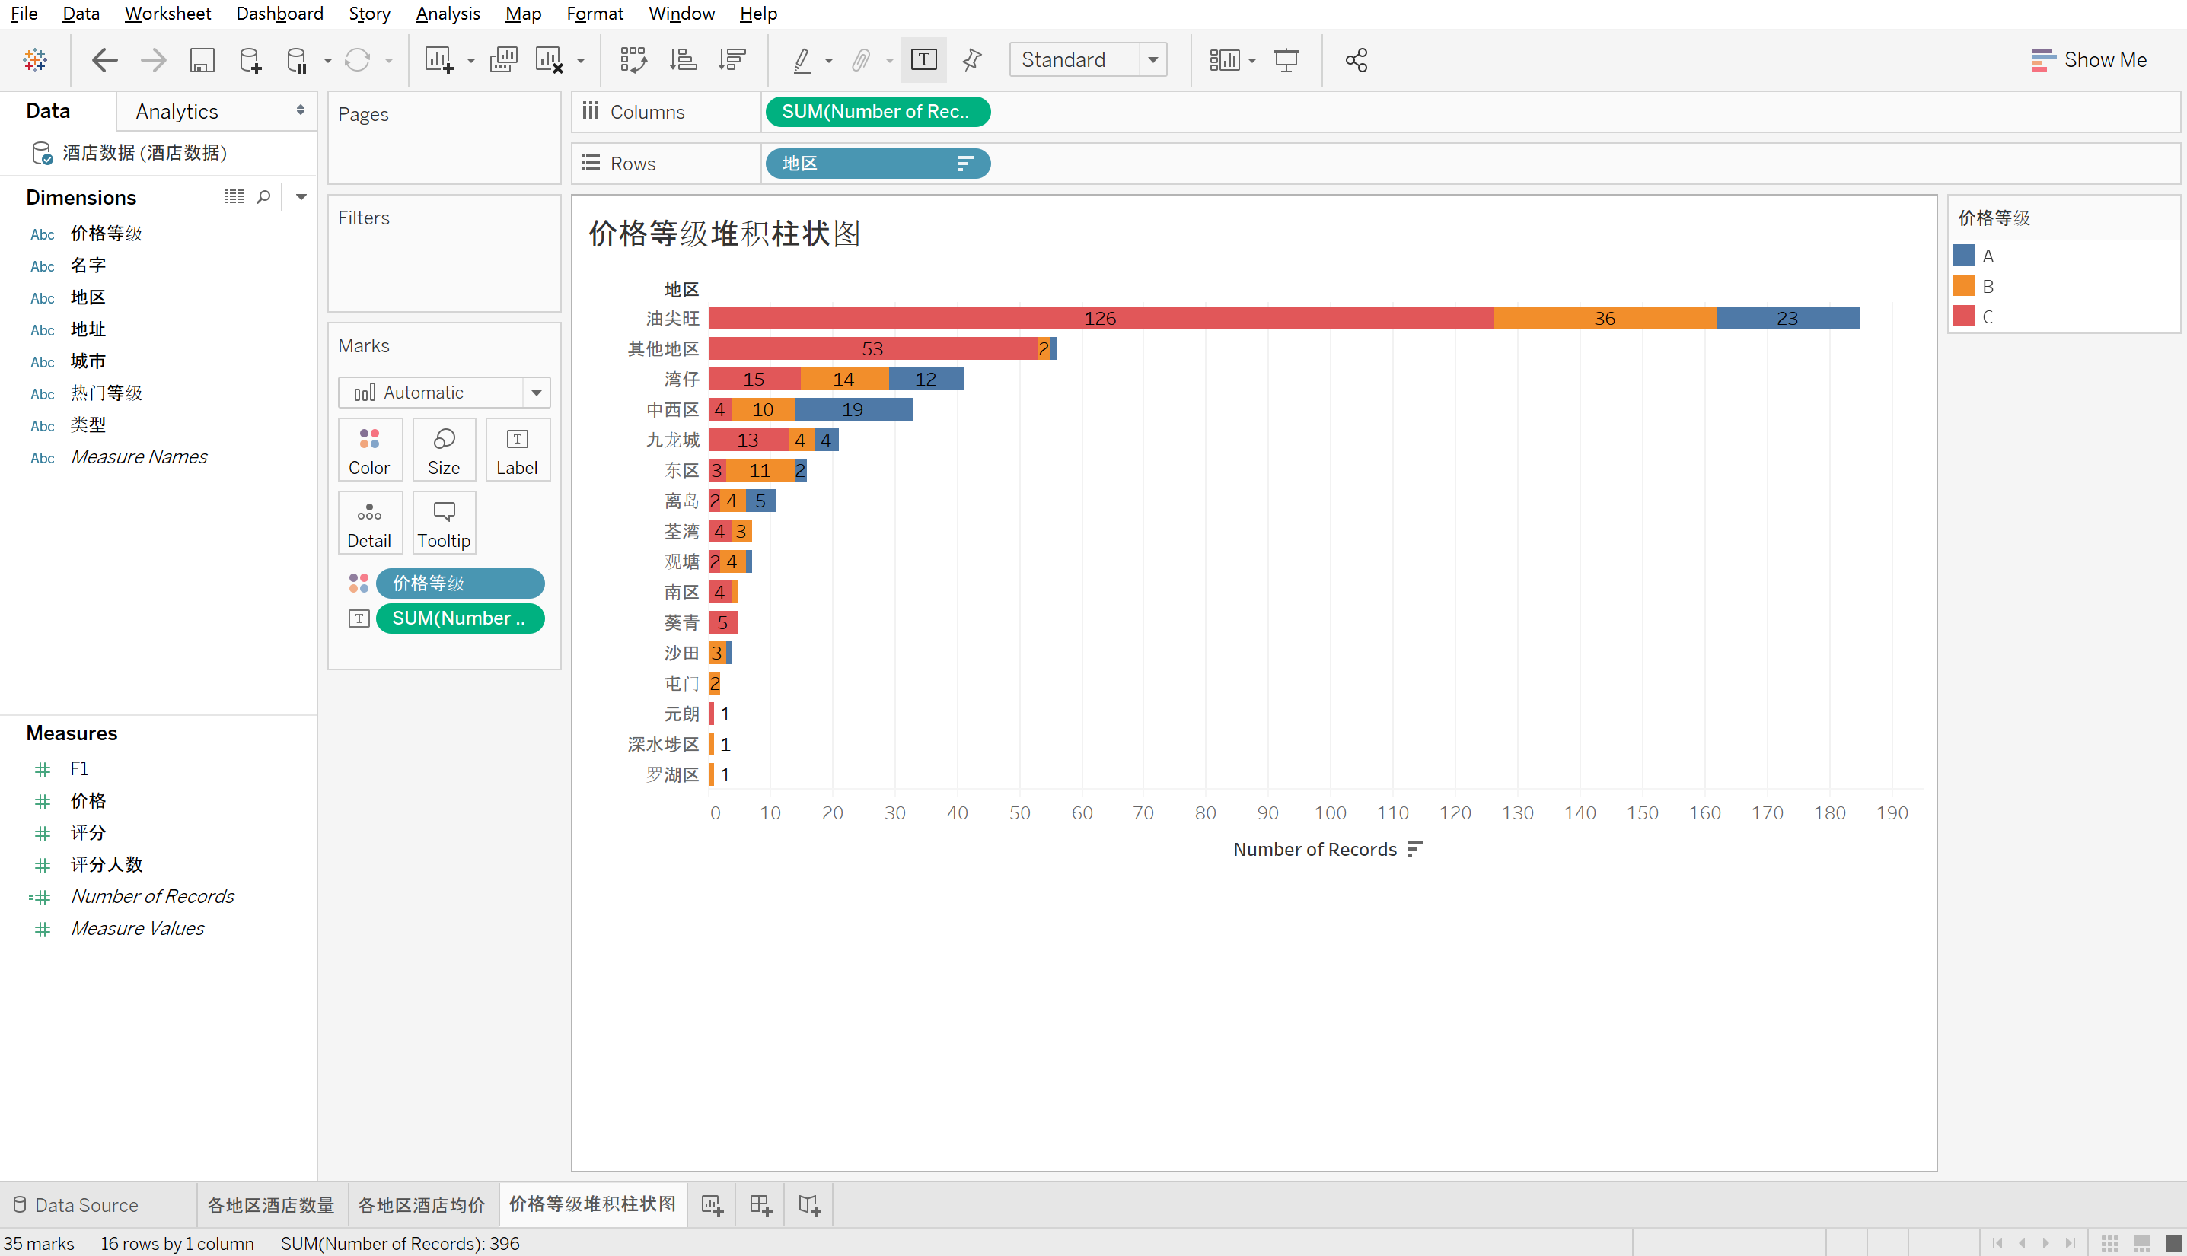This screenshot has height=1256, width=2187.
Task: Click the New Data Source icon
Action: point(250,59)
